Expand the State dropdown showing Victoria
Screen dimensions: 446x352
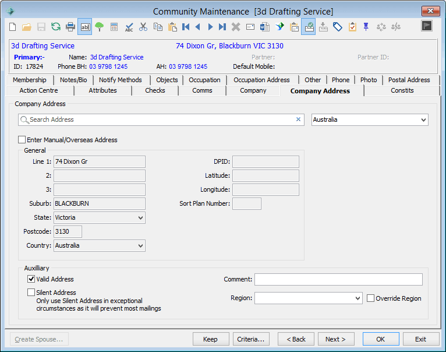(100, 217)
